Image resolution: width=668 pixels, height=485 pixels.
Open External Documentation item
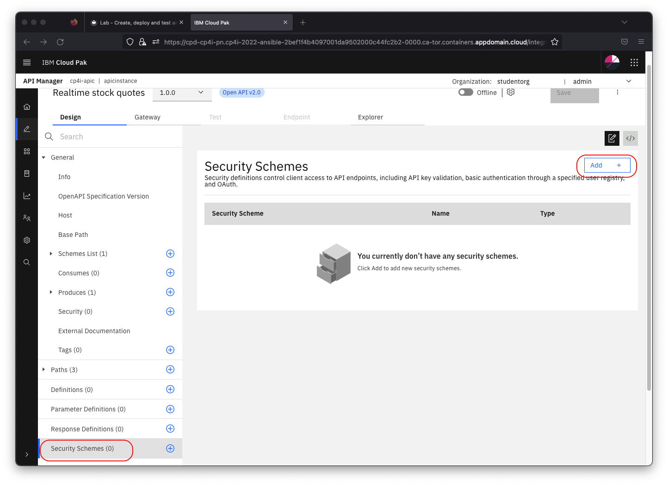[94, 331]
